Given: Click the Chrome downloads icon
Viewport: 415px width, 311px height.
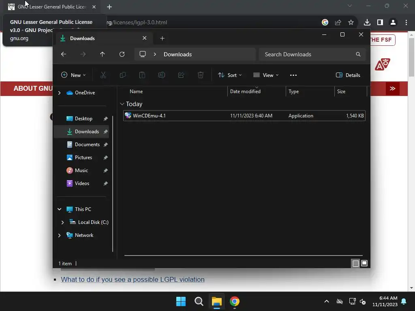Looking at the screenshot, I should pos(367,23).
